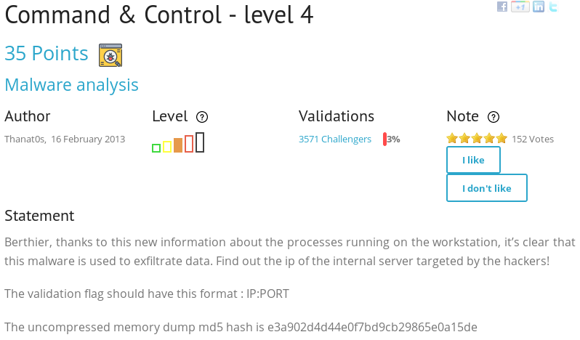Click the green lowest difficulty level box
This screenshot has height=340, width=580.
tap(156, 148)
